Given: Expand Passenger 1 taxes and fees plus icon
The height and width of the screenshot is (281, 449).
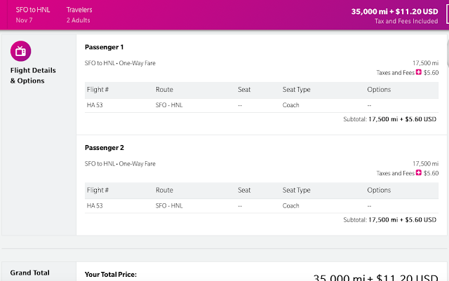Looking at the screenshot, I should pos(419,72).
